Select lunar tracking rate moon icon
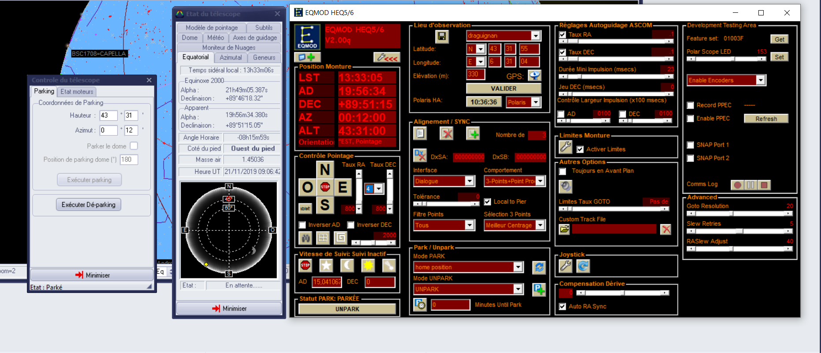Screen dimensions: 821x353 [x=347, y=265]
